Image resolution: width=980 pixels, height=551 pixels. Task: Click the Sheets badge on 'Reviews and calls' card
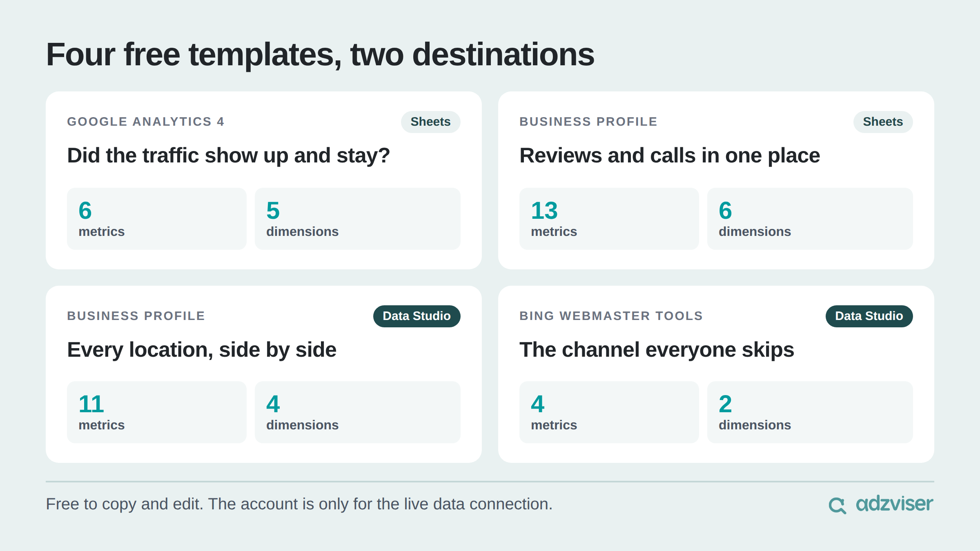click(883, 122)
